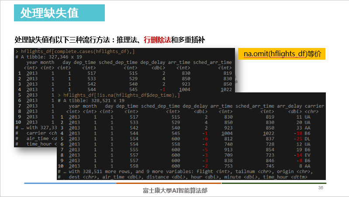Click the negative value -18 in arr_delay

(298, 133)
